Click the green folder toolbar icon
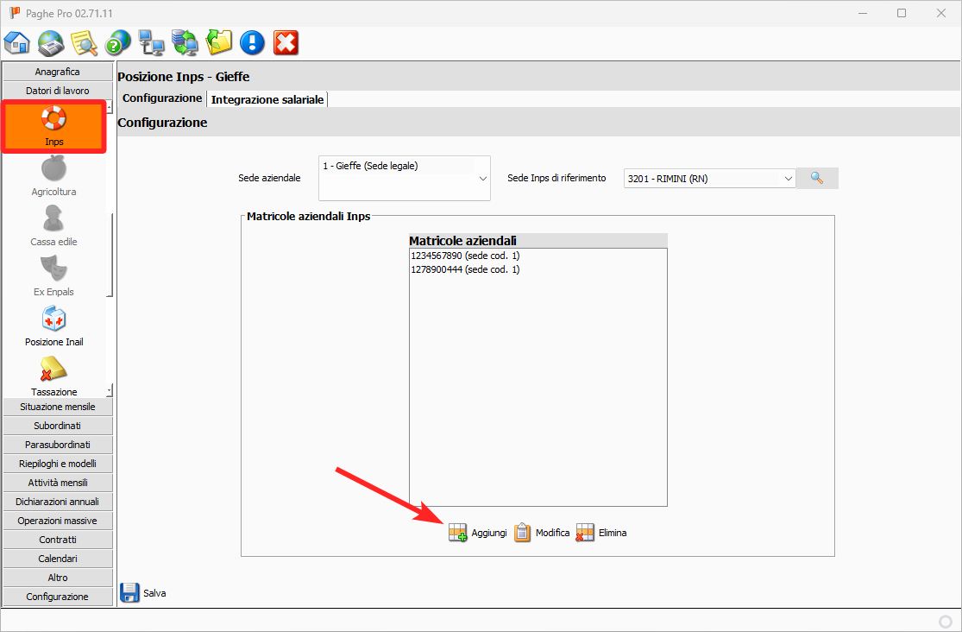Image resolution: width=962 pixels, height=632 pixels. pyautogui.click(x=219, y=42)
